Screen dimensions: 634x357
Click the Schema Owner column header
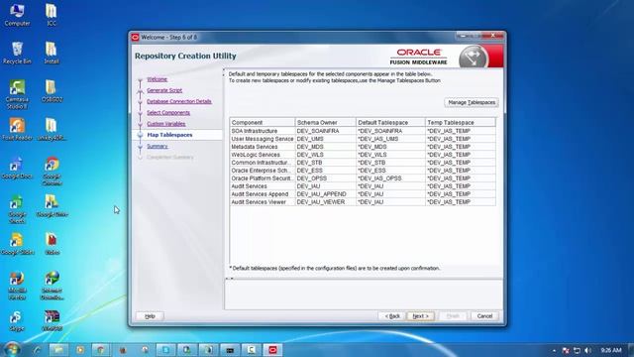click(x=326, y=122)
